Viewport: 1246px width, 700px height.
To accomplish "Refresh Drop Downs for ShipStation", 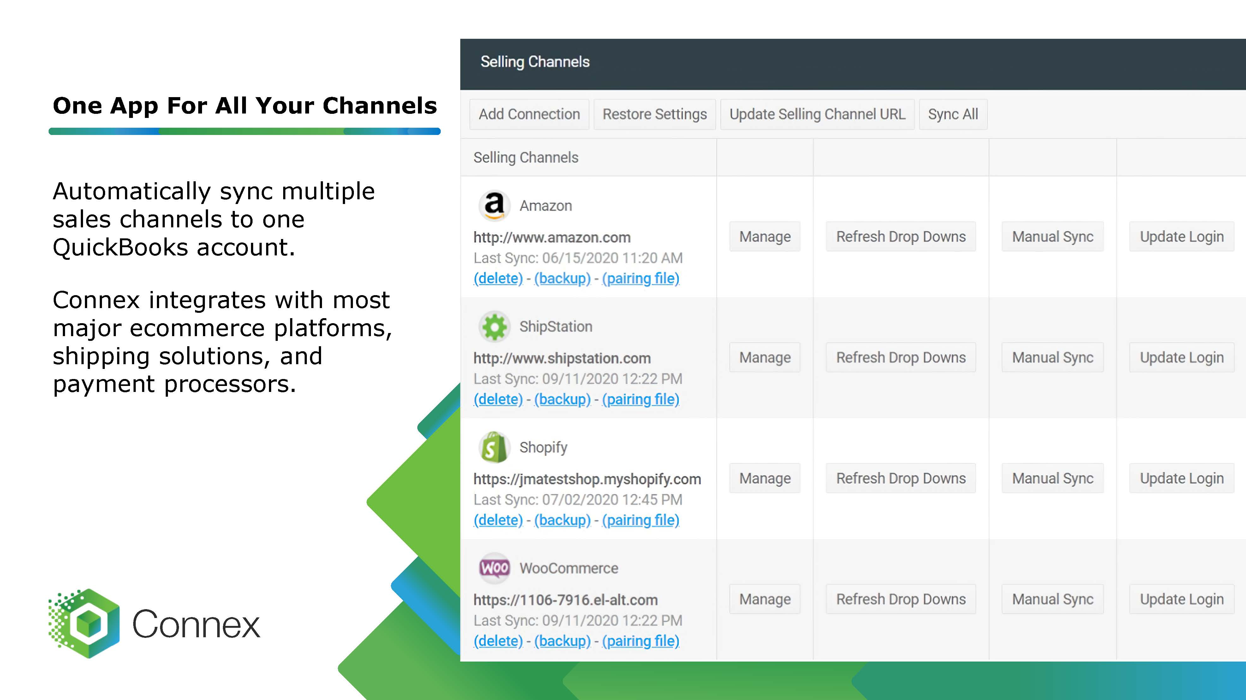I will pos(901,358).
